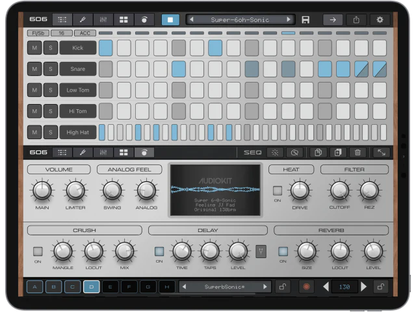Stop playback with the blue square button
The image size is (416, 312).
(x=170, y=19)
